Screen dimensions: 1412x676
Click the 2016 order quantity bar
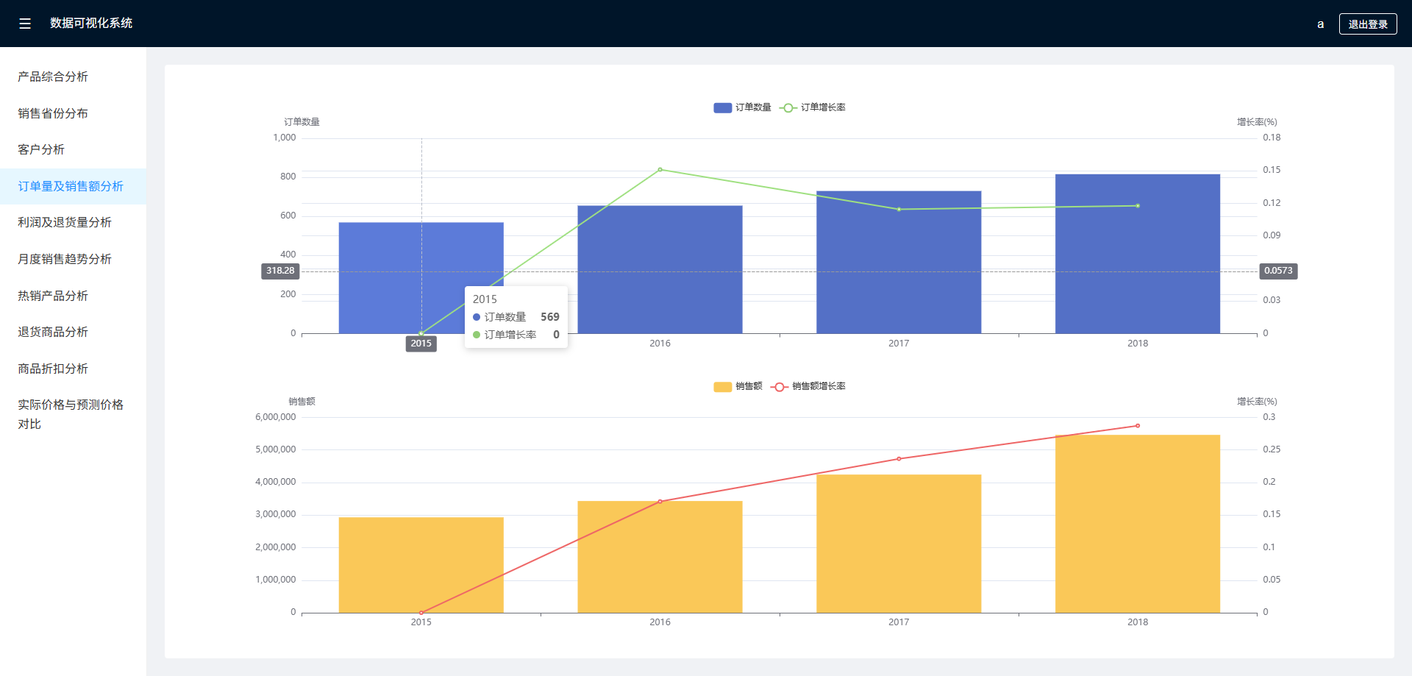pos(660,269)
